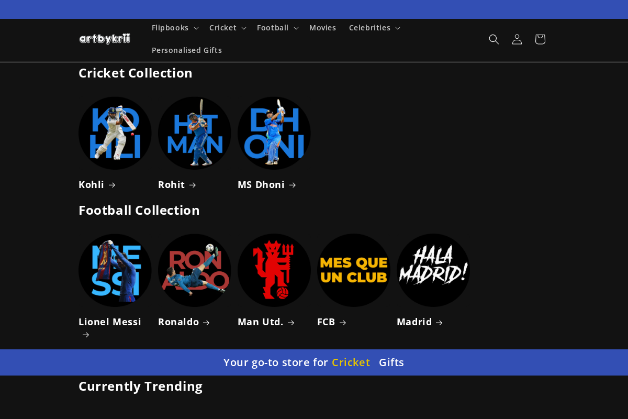Open the Movies menu item

(x=322, y=28)
